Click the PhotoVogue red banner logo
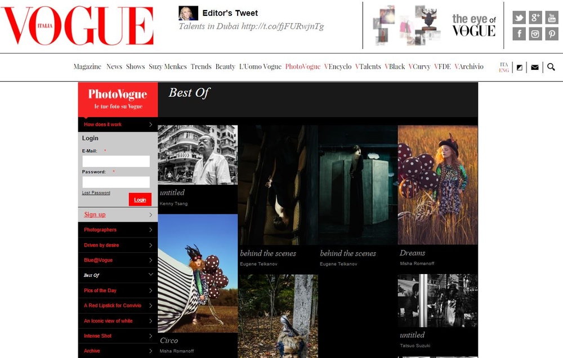Screen dimensions: 563x358 point(118,100)
